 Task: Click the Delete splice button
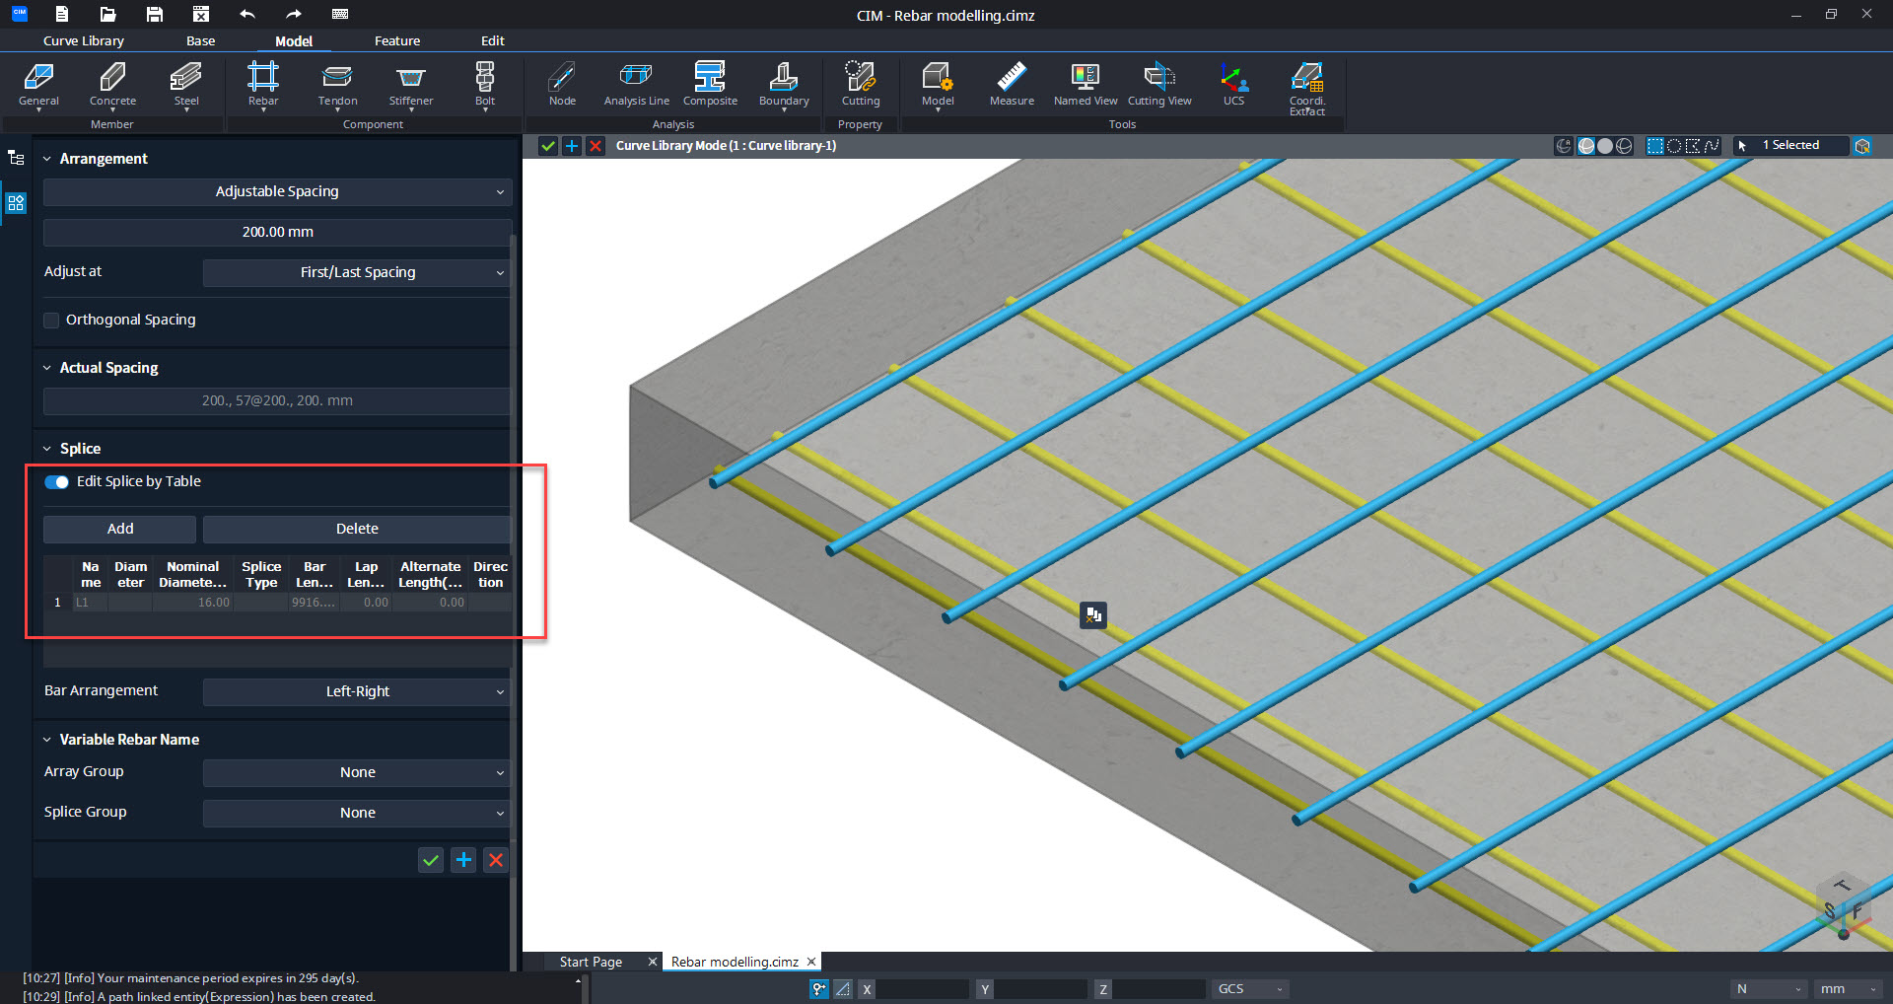(x=357, y=530)
